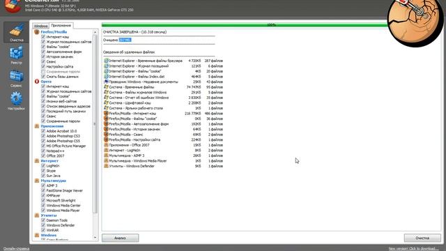Click the Firefox/Mozilla group icon in tree
446x251 pixels.
click(37, 32)
